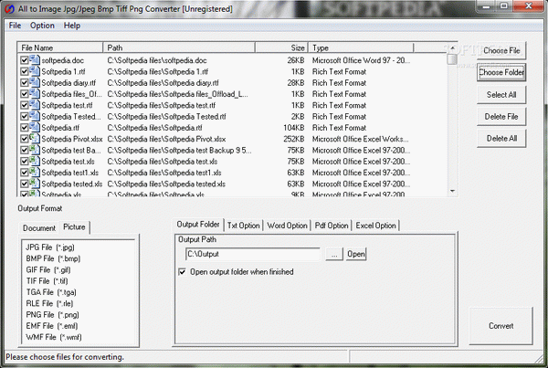Open the Excel Option tab
The width and height of the screenshot is (548, 368).
tap(375, 226)
